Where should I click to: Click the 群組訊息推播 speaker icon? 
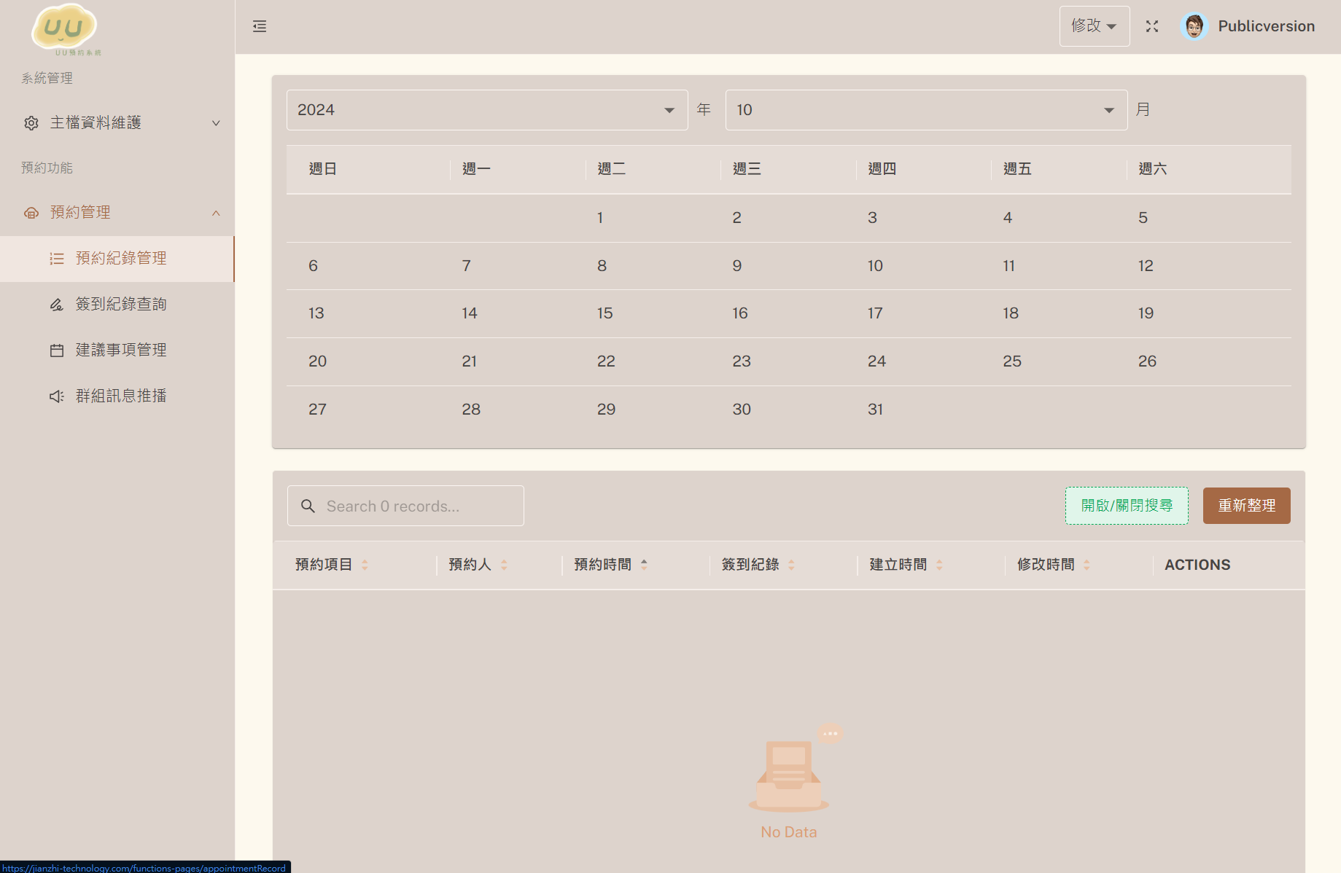[57, 396]
